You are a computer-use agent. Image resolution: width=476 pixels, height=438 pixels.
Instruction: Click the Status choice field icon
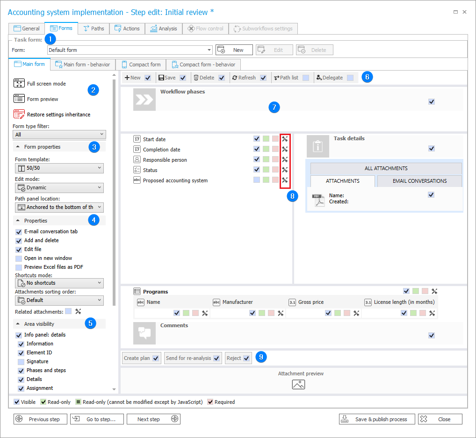pos(137,170)
